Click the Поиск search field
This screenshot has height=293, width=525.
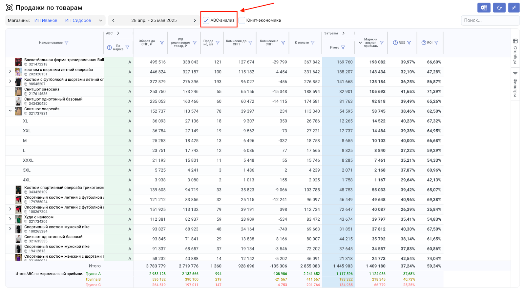[490, 20]
